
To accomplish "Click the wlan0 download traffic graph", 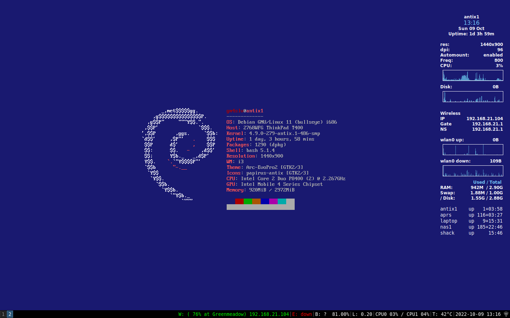I will pos(473,171).
